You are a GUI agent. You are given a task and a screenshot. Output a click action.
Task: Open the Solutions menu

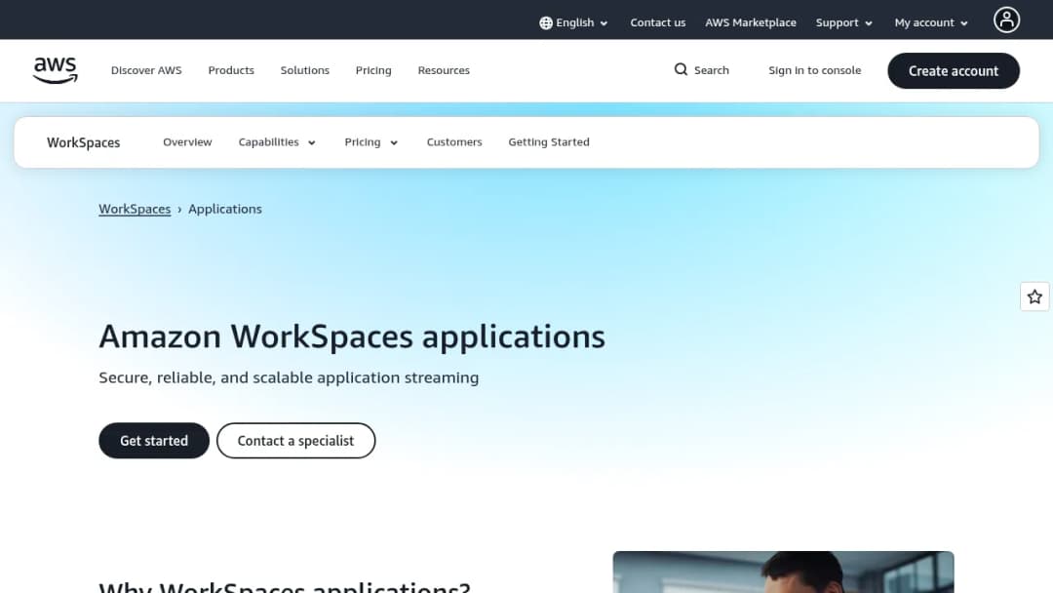coord(305,70)
